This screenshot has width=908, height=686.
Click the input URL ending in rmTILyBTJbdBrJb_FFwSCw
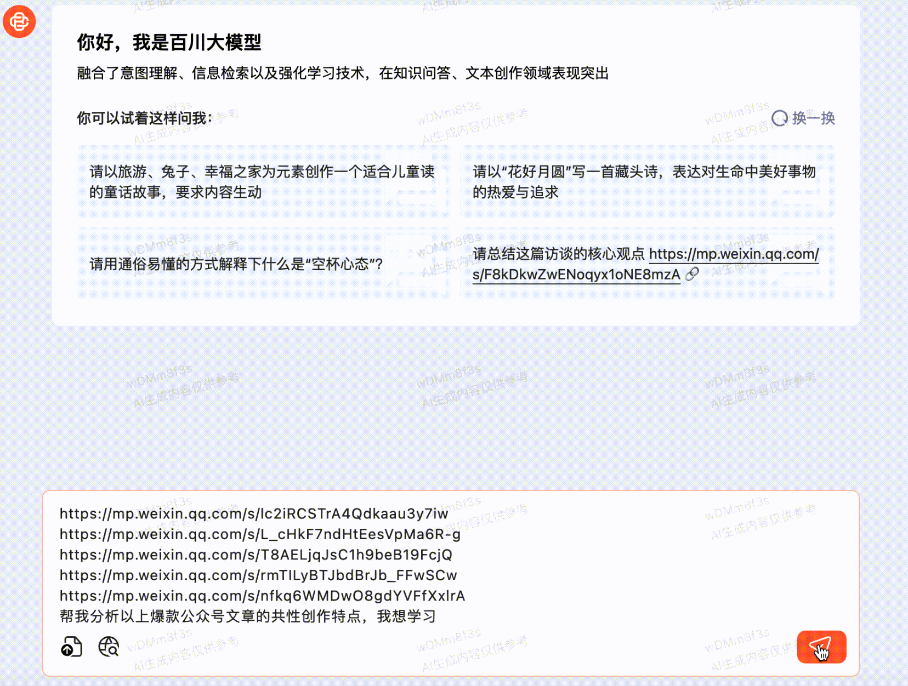(x=258, y=575)
